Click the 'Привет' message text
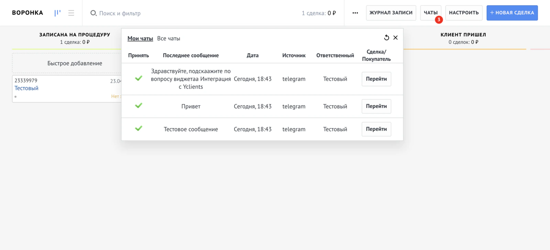The height and width of the screenshot is (250, 550). [191, 106]
